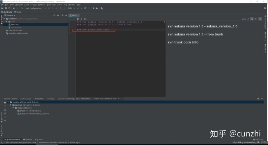
Task: Switch to the Repository tab
Action: tap(39, 99)
